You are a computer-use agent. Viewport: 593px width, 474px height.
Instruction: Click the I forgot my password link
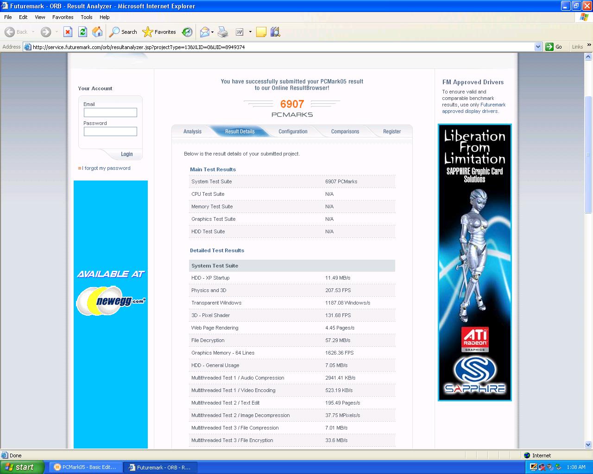click(x=106, y=168)
